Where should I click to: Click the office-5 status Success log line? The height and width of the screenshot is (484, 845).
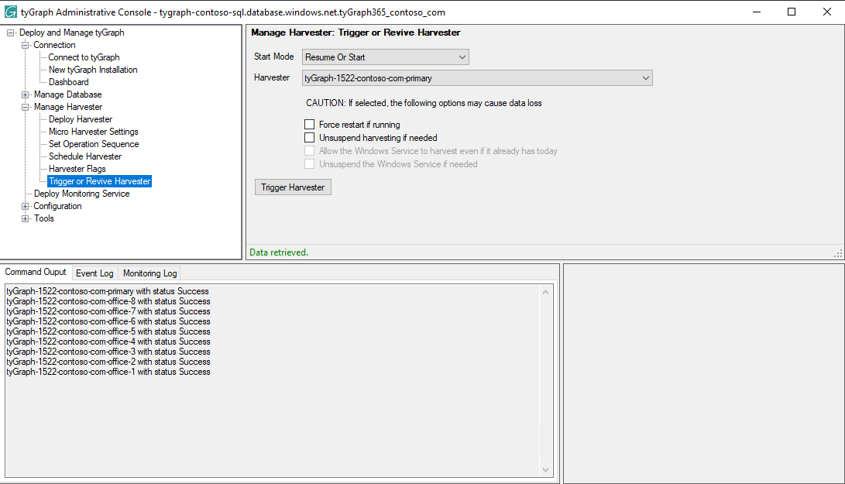click(108, 331)
